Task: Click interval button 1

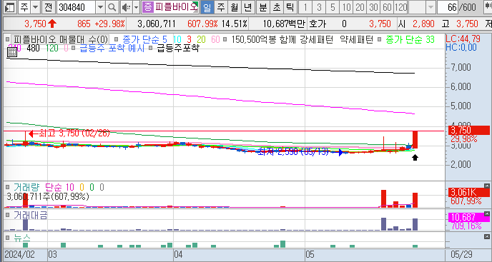Action: coord(305,7)
